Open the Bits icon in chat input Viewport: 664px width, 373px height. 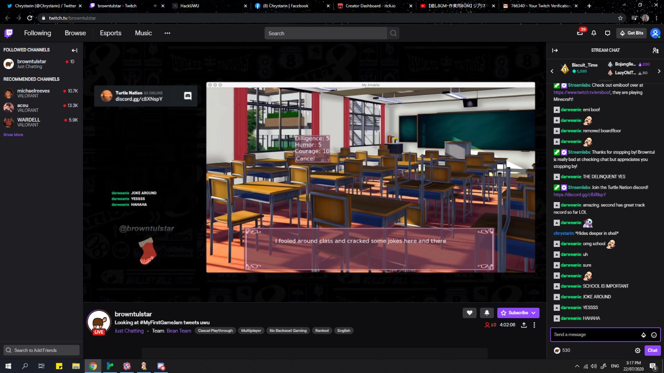coord(644,335)
